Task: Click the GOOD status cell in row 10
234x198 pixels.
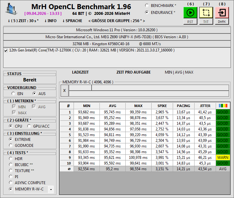Action: 223,163
